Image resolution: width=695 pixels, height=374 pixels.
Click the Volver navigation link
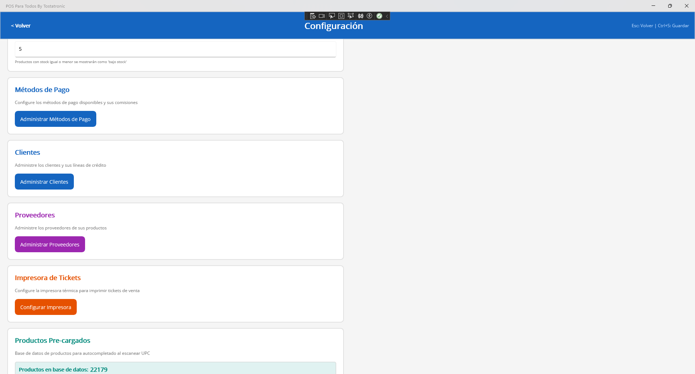[x=21, y=25]
